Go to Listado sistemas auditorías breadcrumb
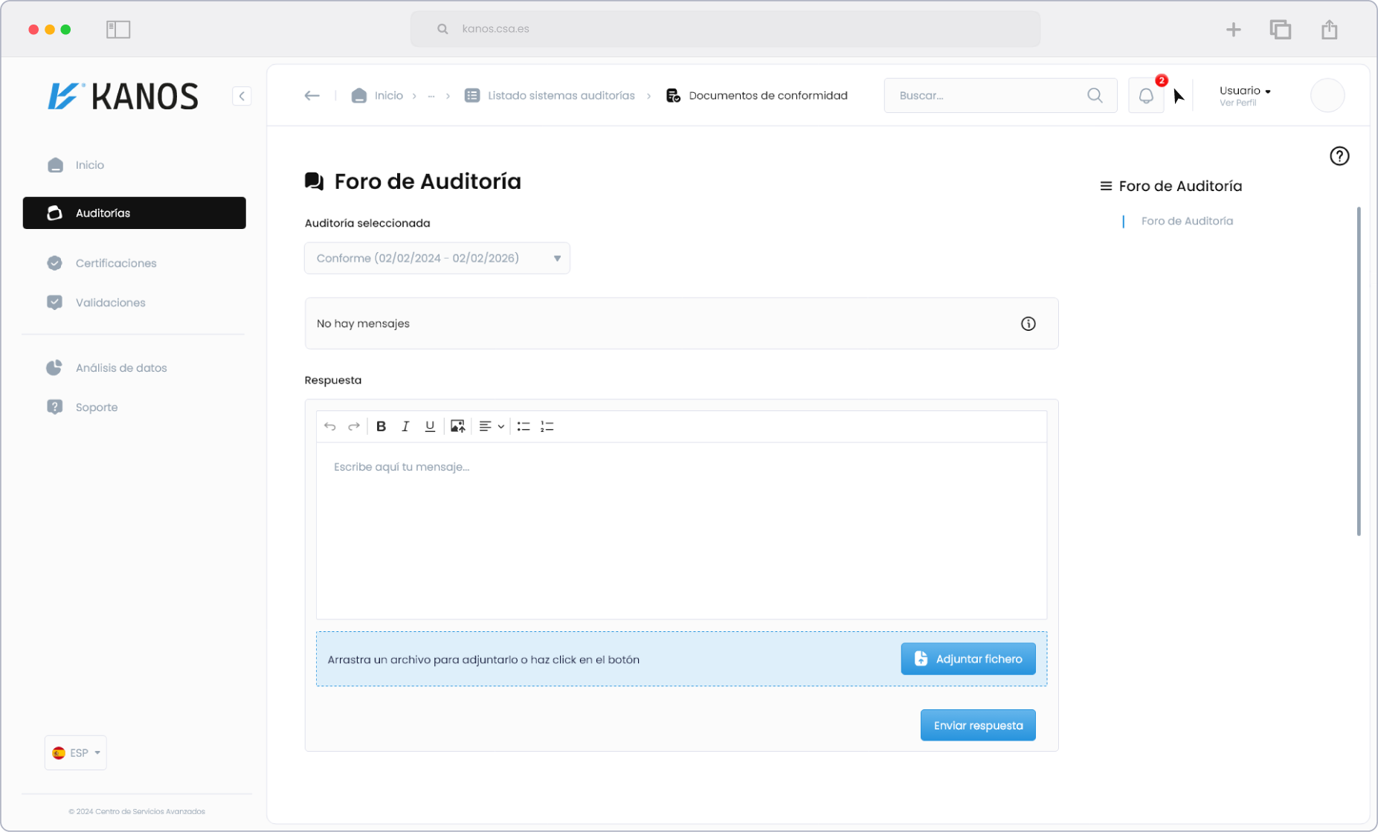Screen dimensions: 1378x832 (561, 95)
